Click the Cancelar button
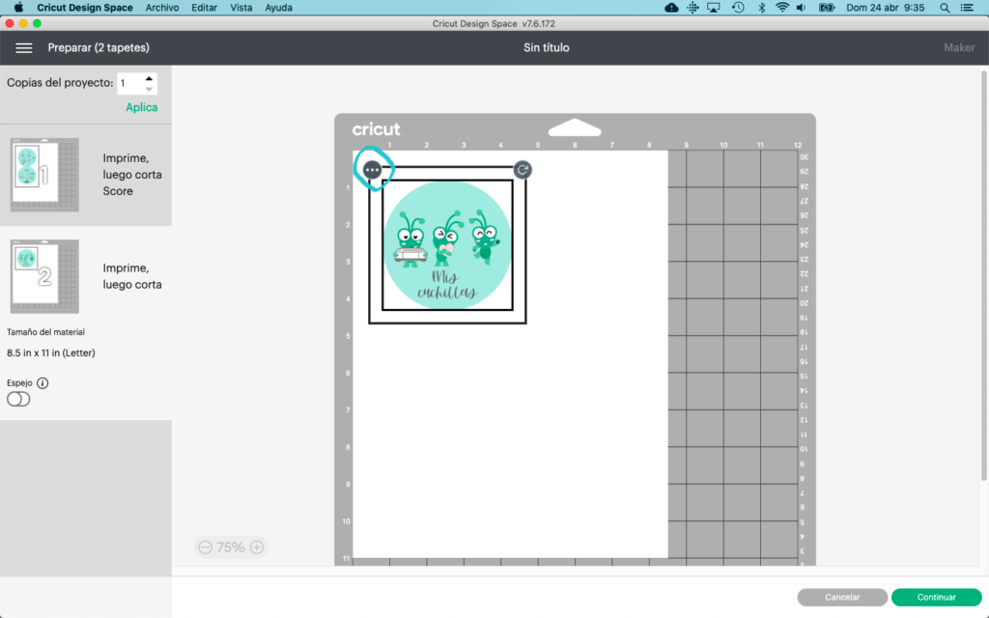The width and height of the screenshot is (989, 618). [842, 597]
